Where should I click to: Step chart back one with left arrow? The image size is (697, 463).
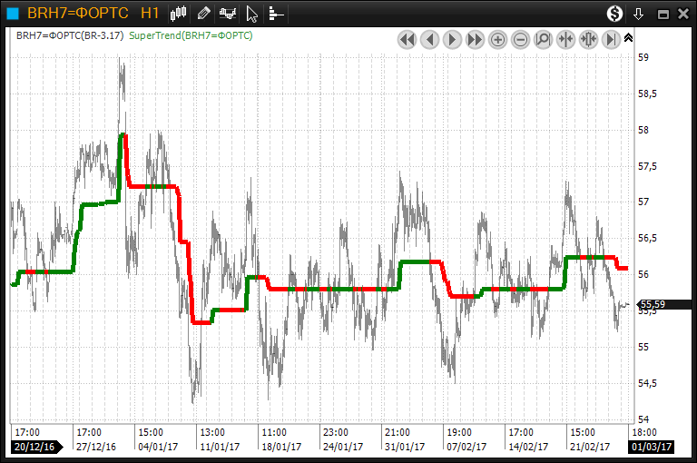click(429, 39)
